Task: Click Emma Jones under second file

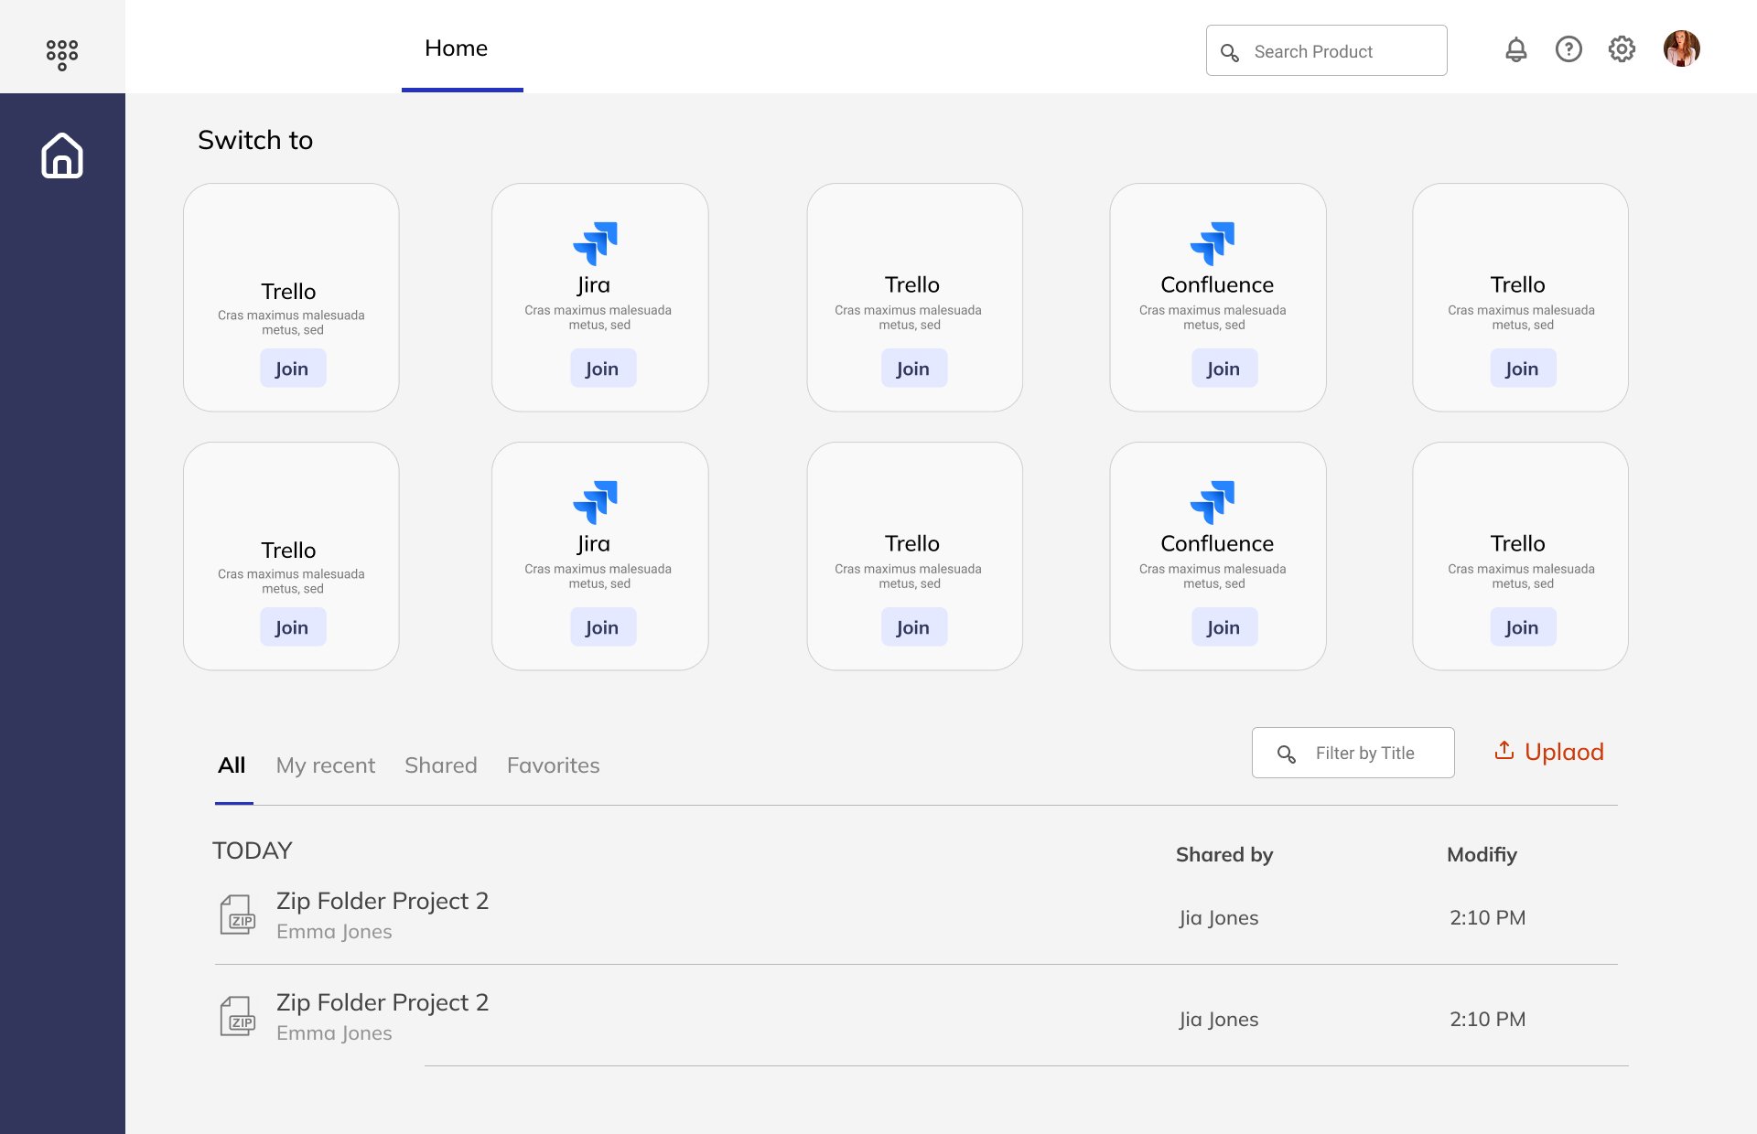Action: point(334,1032)
